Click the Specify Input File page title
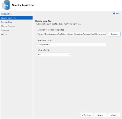This screenshot has height=119, width=122. point(23,5)
